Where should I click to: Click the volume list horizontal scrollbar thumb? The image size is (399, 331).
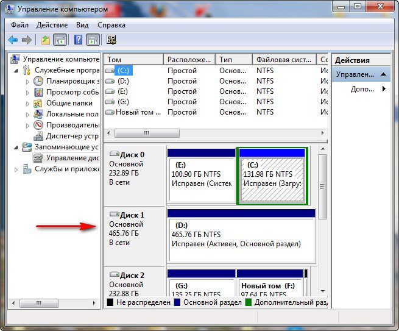tap(147, 133)
